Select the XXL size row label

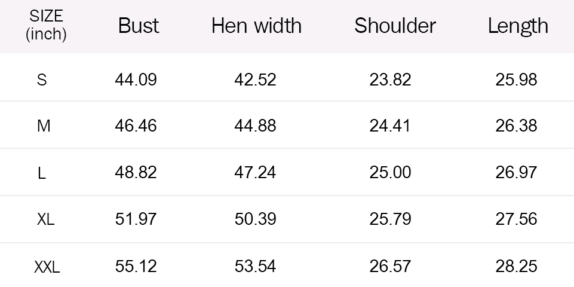[47, 267]
